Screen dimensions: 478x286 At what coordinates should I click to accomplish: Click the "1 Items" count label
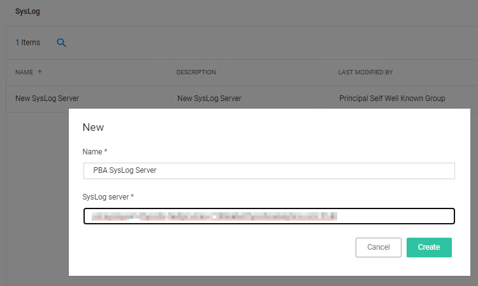[27, 43]
